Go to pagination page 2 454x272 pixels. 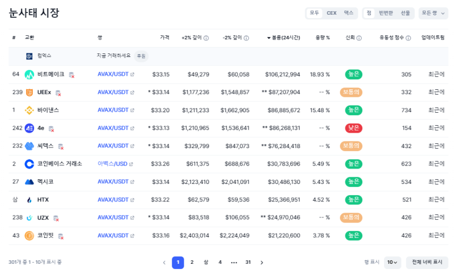tap(192, 263)
